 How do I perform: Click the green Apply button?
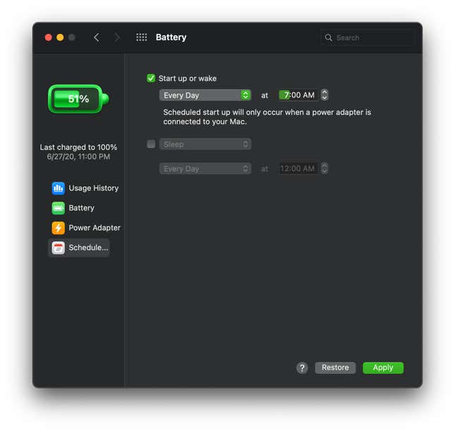[x=383, y=368]
